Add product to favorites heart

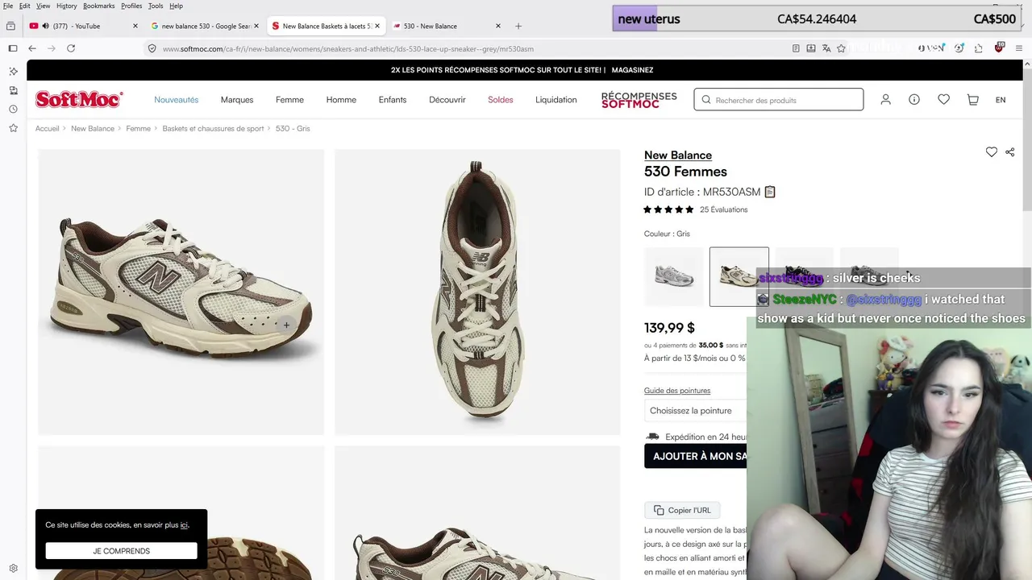pos(991,152)
